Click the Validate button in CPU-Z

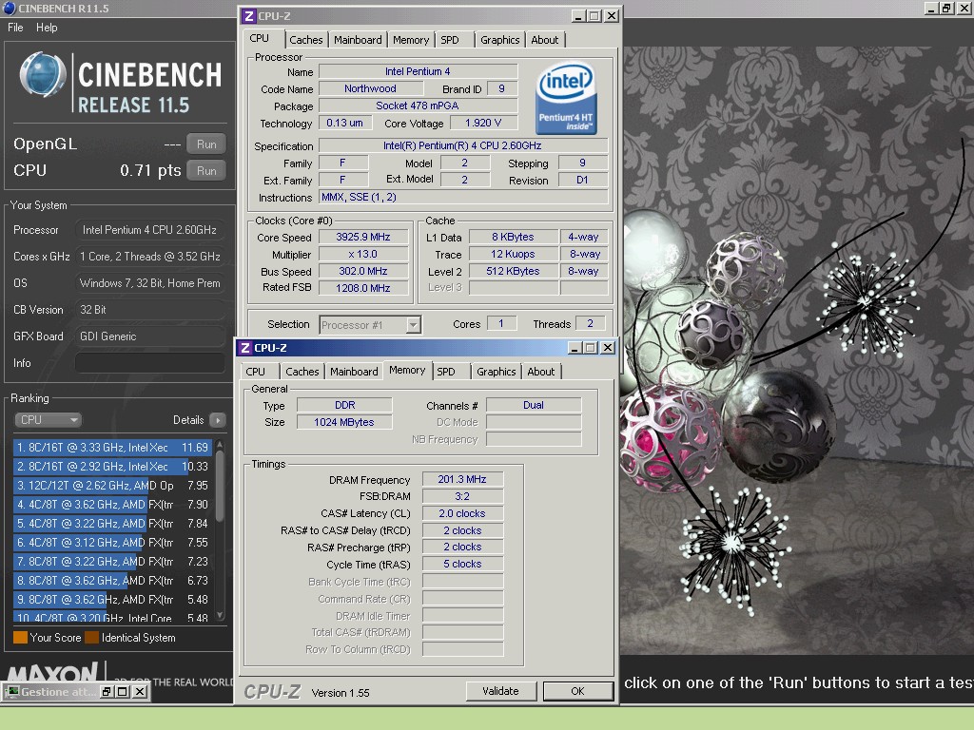click(500, 691)
